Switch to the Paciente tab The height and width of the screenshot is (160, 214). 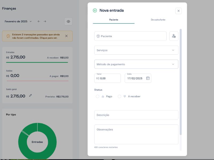pos(114,20)
